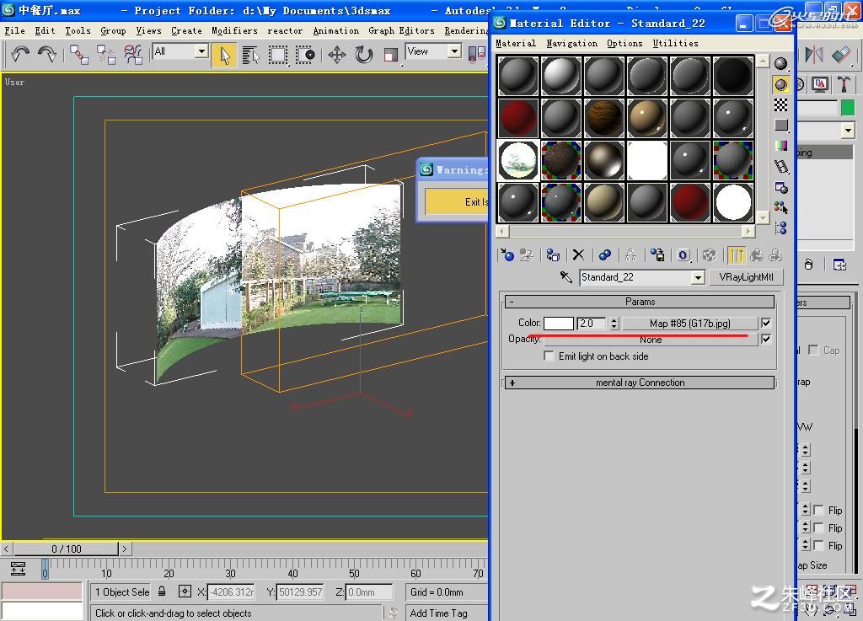Open the Options menu in Material Editor
Screen dimensions: 863x621
point(624,43)
